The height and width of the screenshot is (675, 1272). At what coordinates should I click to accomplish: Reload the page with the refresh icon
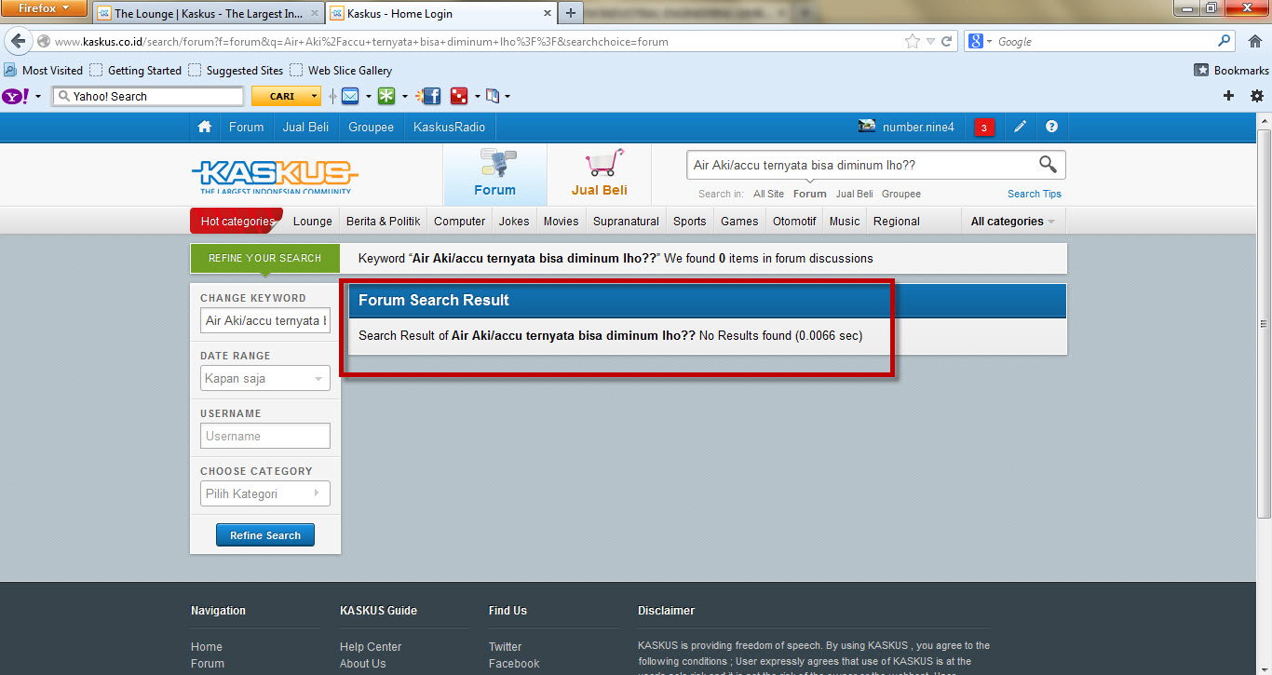(x=947, y=42)
